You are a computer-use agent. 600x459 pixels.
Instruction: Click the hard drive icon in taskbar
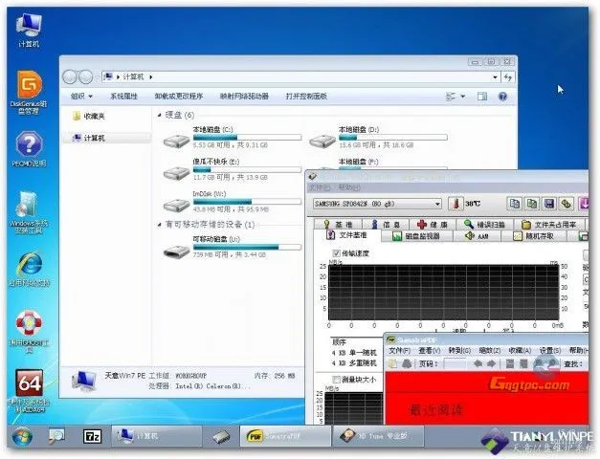click(x=221, y=436)
